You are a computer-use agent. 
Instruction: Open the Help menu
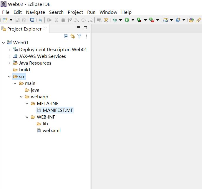[126, 12]
